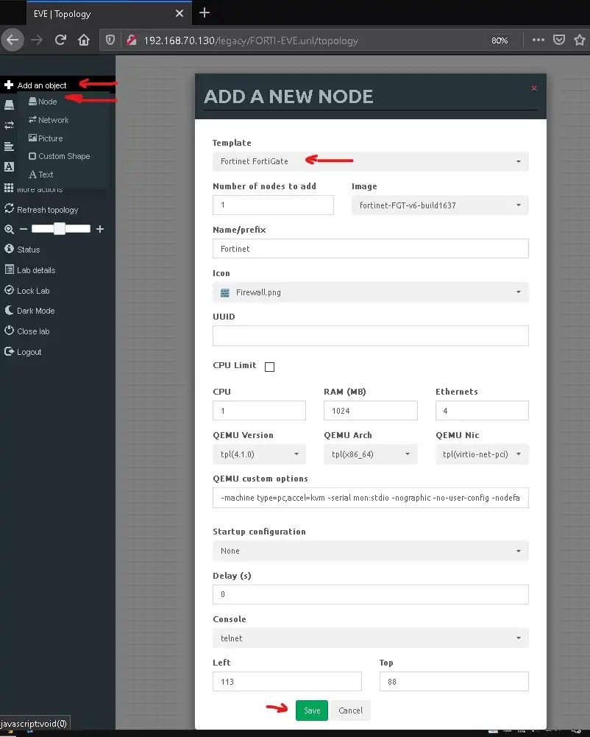Choose Custom Shape from object menu
Viewport: 590px width, 737px height.
click(59, 156)
